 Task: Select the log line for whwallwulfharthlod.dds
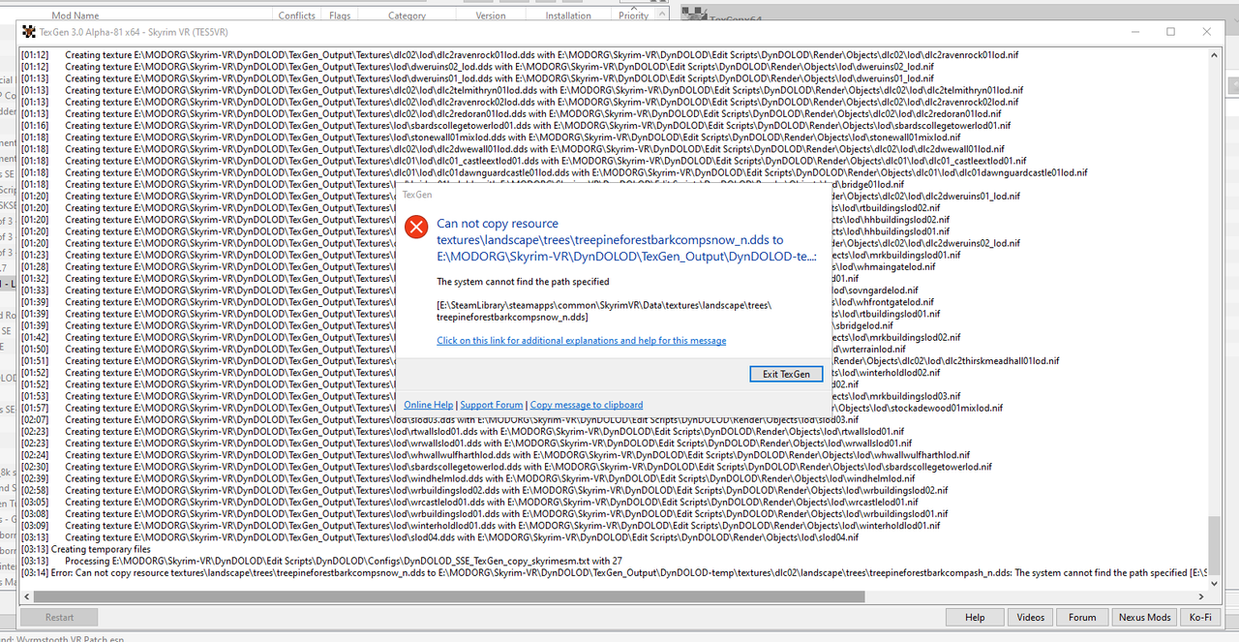tap(495, 455)
